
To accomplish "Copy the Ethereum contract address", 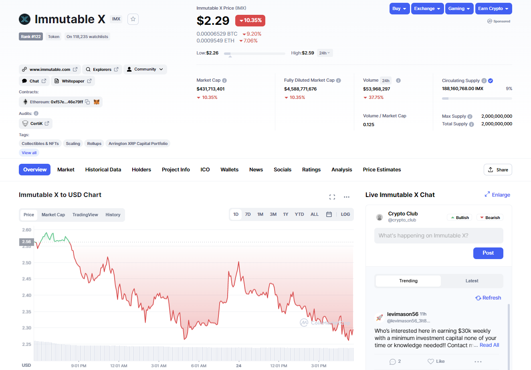I will click(x=87, y=102).
